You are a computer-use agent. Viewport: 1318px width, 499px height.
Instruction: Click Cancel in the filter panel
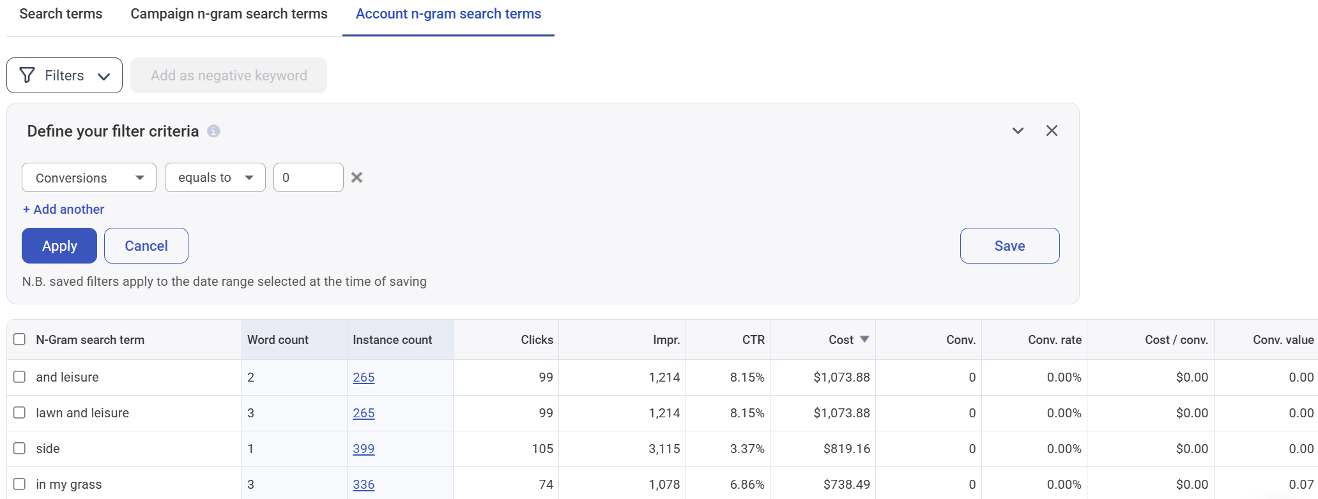(146, 246)
